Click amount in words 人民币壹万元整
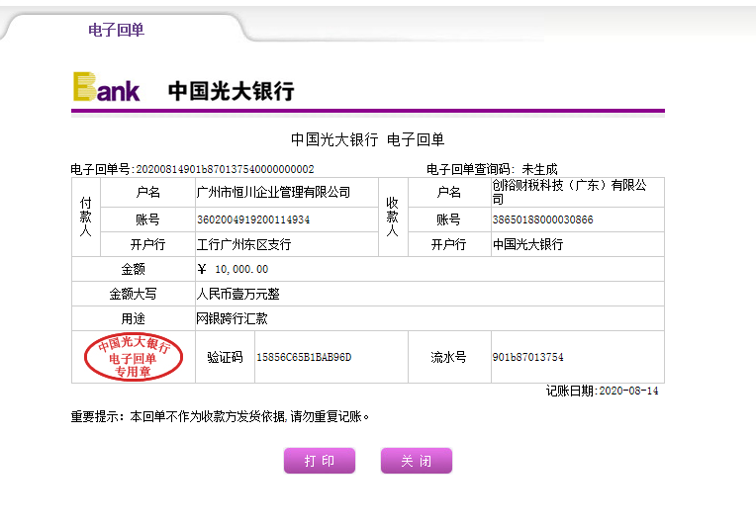The width and height of the screenshot is (756, 524). pos(238,294)
